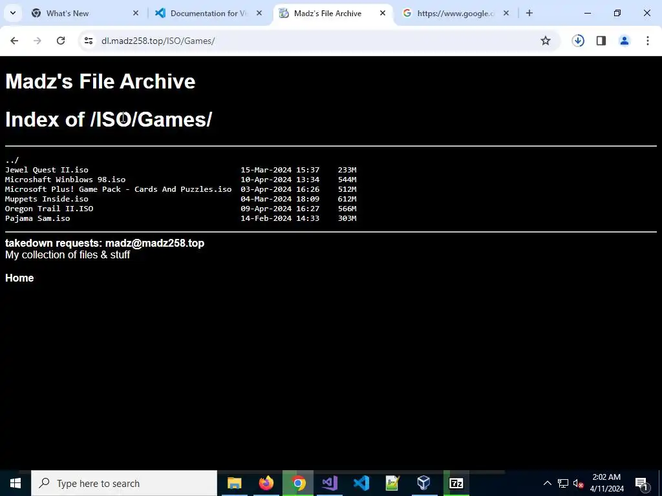662x496 pixels.
Task: Open Visual Studio Code from the taskbar
Action: (361, 483)
